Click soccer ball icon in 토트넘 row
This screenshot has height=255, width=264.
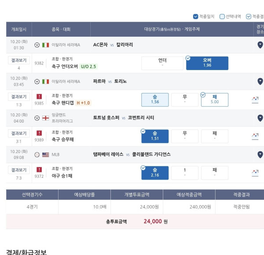coord(37,118)
